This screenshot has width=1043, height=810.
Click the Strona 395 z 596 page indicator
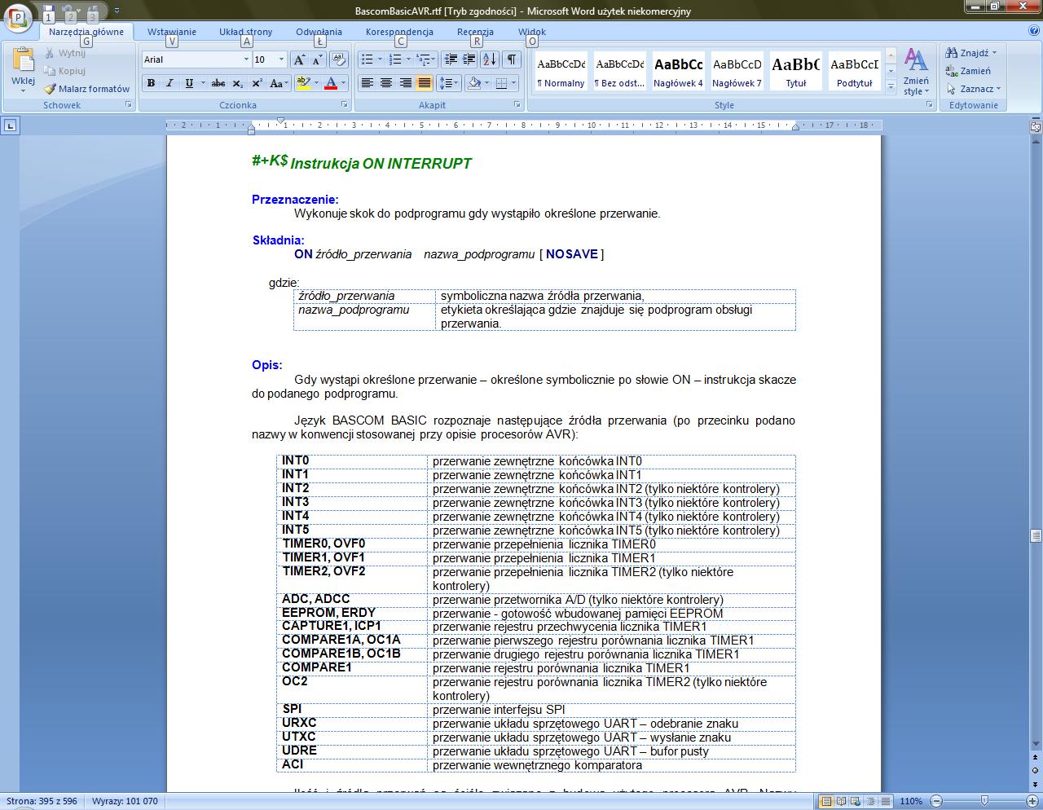pos(42,801)
